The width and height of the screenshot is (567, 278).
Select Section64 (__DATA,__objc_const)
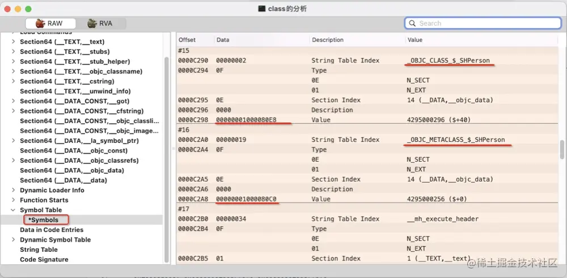[x=73, y=150]
